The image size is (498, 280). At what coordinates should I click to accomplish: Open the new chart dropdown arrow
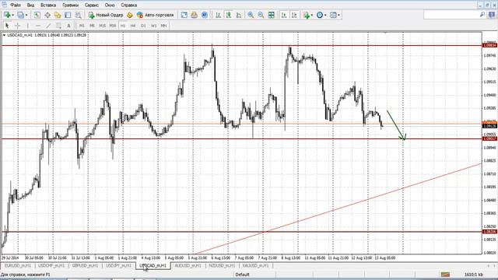[x=12, y=15]
